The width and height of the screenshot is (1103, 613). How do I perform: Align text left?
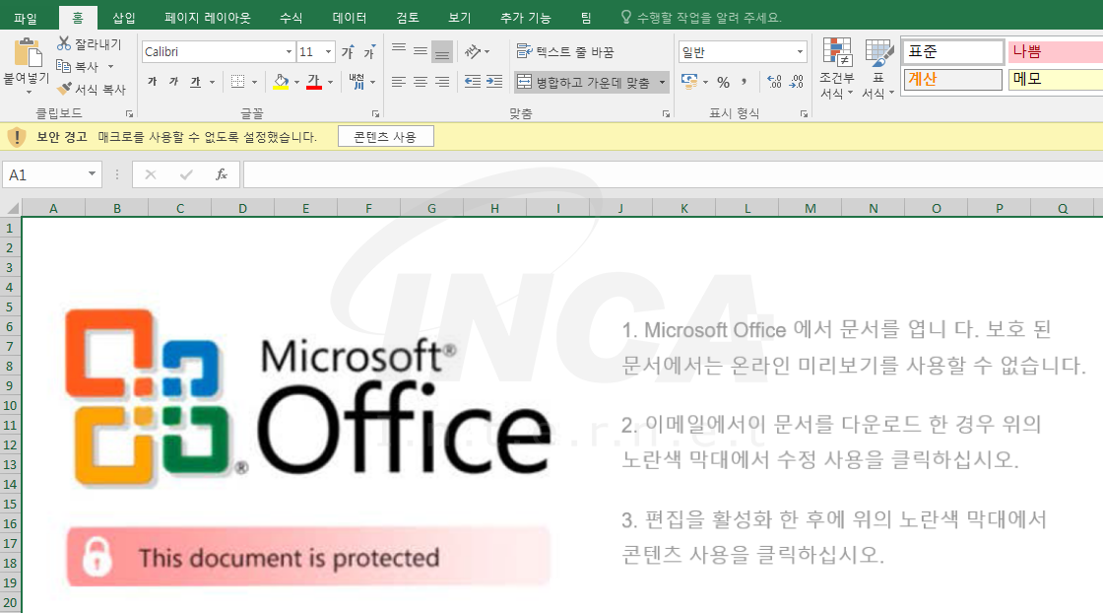[399, 82]
